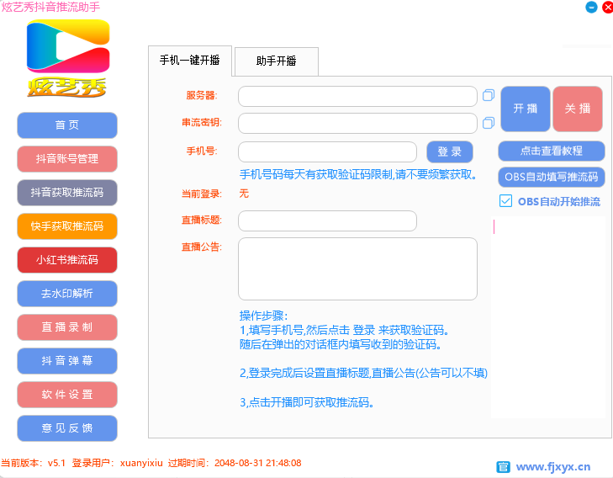Screen dimensions: 613x478
Task: Open 直播录制 section
Action: [67, 327]
